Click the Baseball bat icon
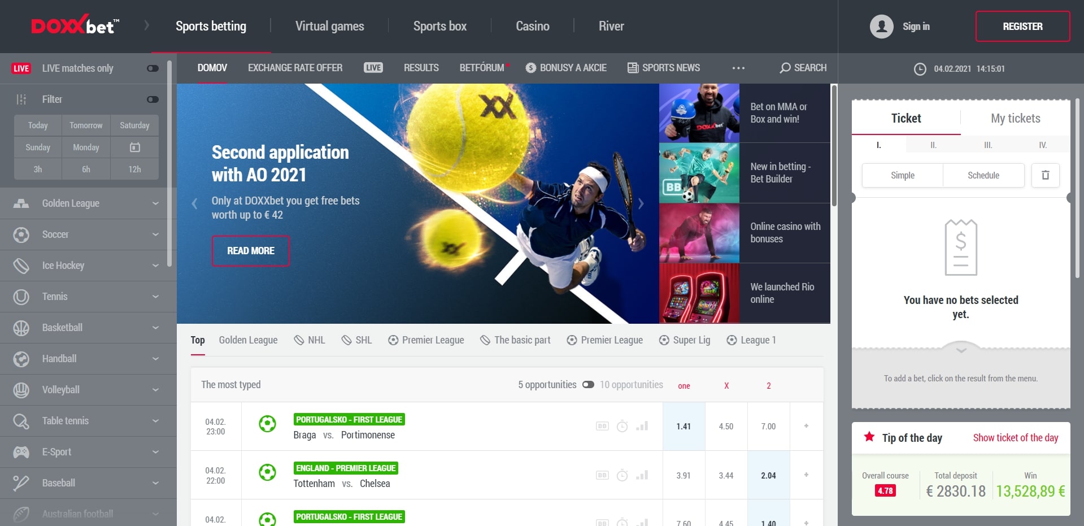 (21, 483)
